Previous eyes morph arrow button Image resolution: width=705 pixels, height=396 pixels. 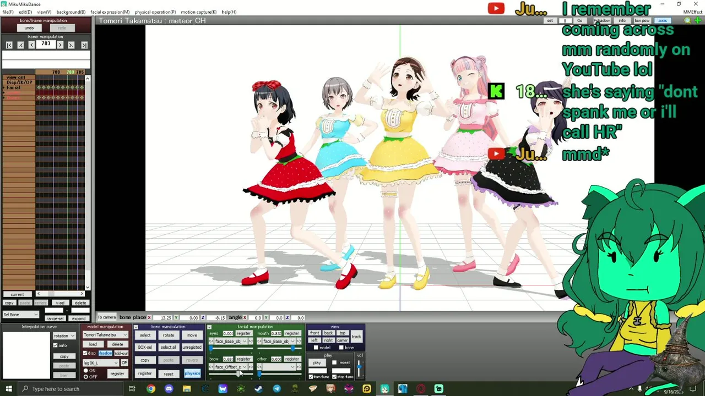(211, 341)
